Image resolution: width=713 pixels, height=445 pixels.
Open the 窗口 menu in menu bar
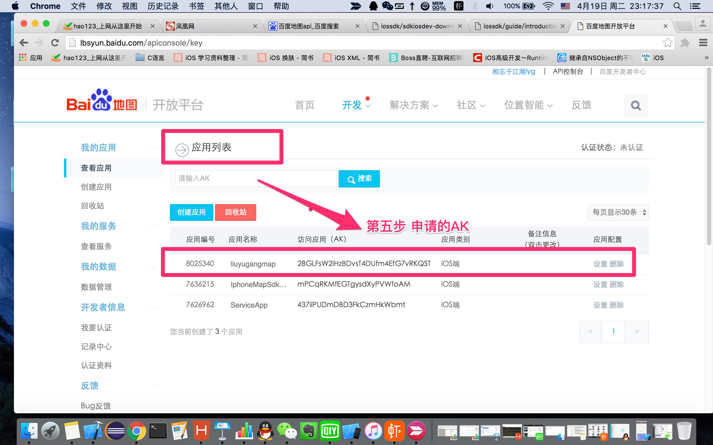click(x=255, y=6)
